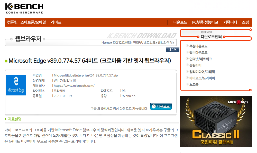This screenshot has height=153, width=257.
Task: Open 노트북 in the sidebar
Action: coord(194,84)
